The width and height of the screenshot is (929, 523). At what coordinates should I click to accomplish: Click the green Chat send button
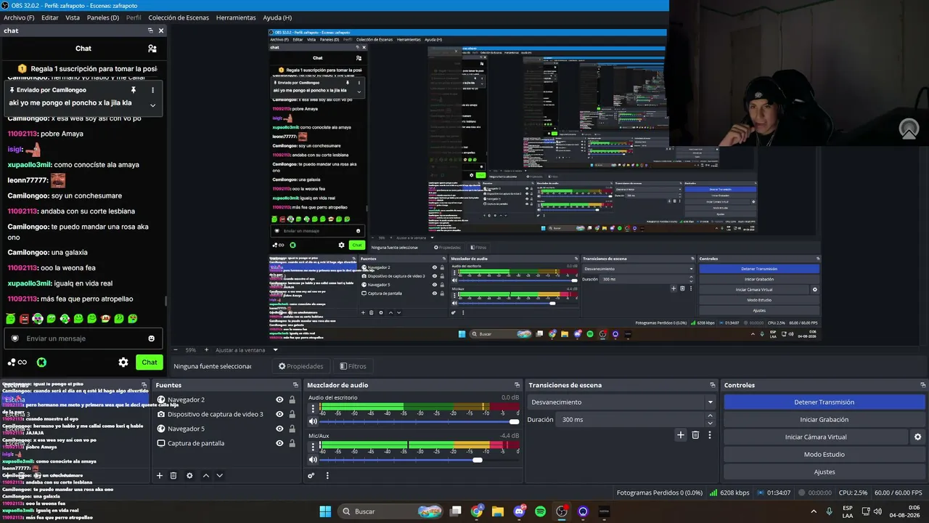[x=150, y=362]
